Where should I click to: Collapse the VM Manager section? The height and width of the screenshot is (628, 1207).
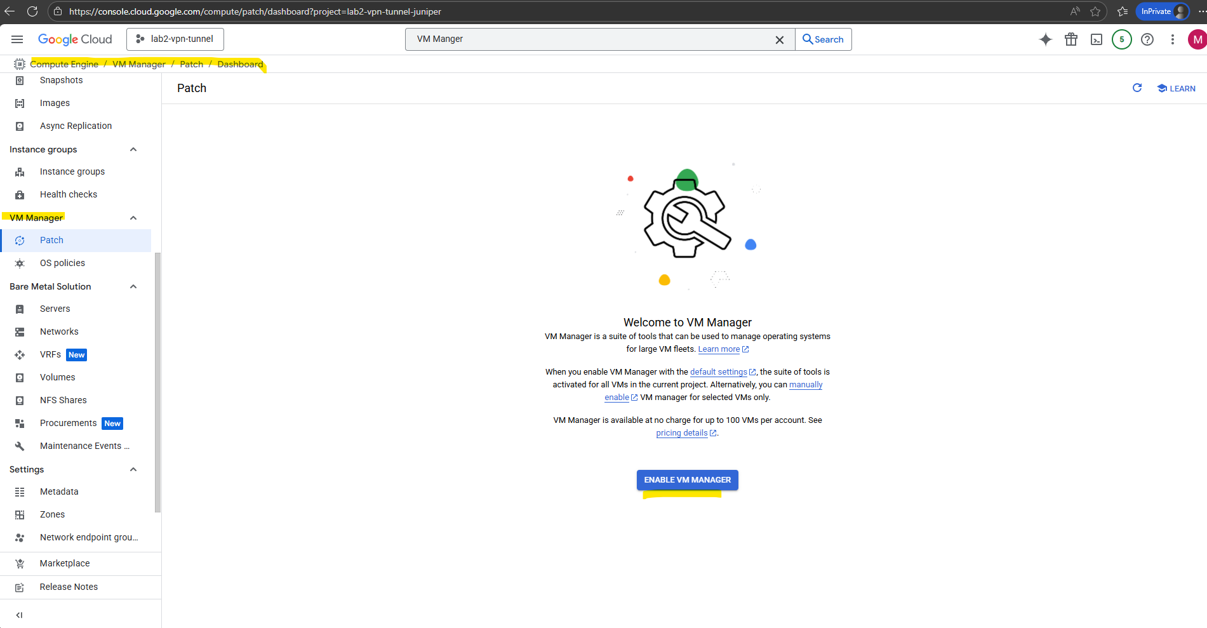point(133,218)
